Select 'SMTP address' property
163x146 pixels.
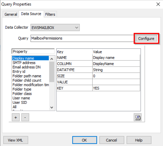tap(30, 63)
